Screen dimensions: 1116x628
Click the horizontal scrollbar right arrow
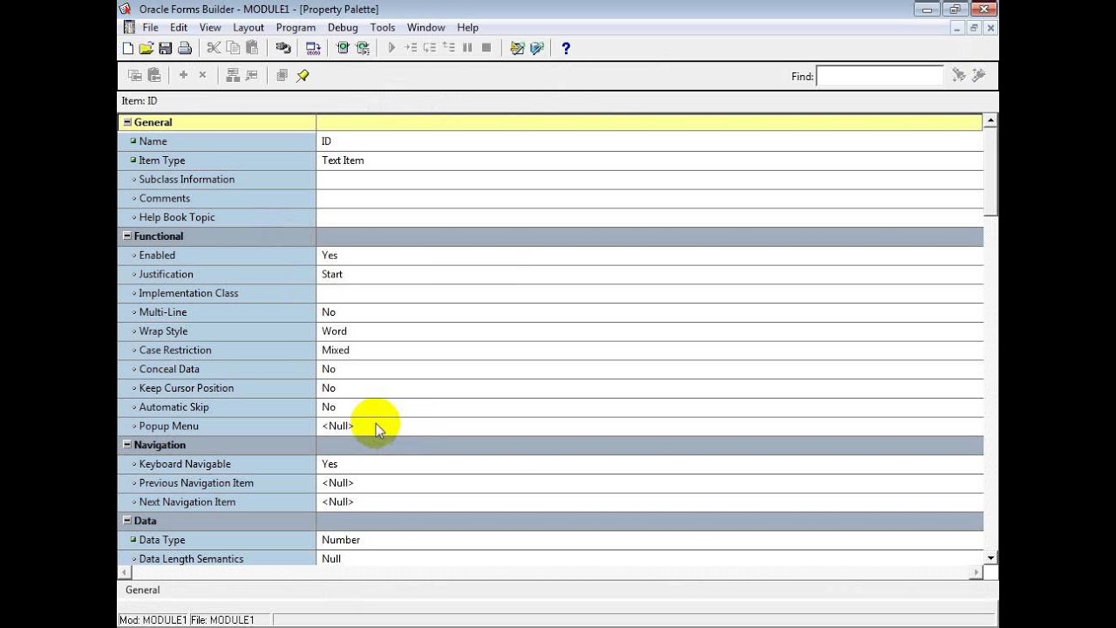point(976,572)
